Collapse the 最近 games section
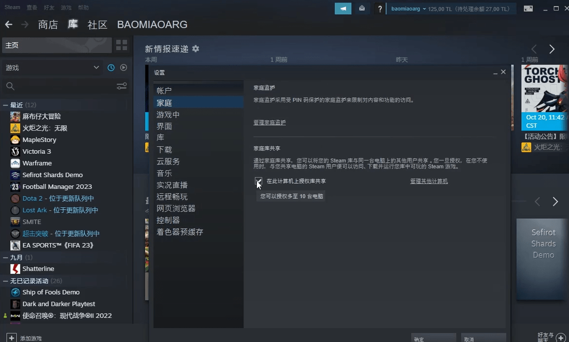 (6, 105)
